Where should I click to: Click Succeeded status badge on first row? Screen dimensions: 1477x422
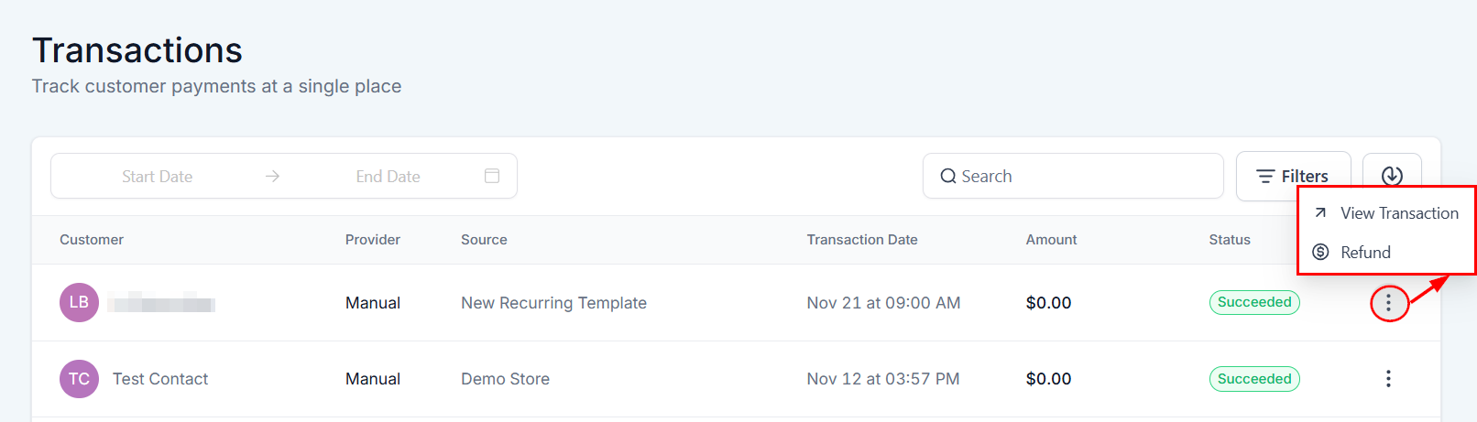tap(1253, 302)
